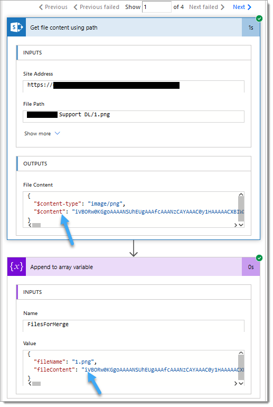This screenshot has width=273, height=407.
Task: Click the Next chevron arrow icon
Action: (249, 7)
